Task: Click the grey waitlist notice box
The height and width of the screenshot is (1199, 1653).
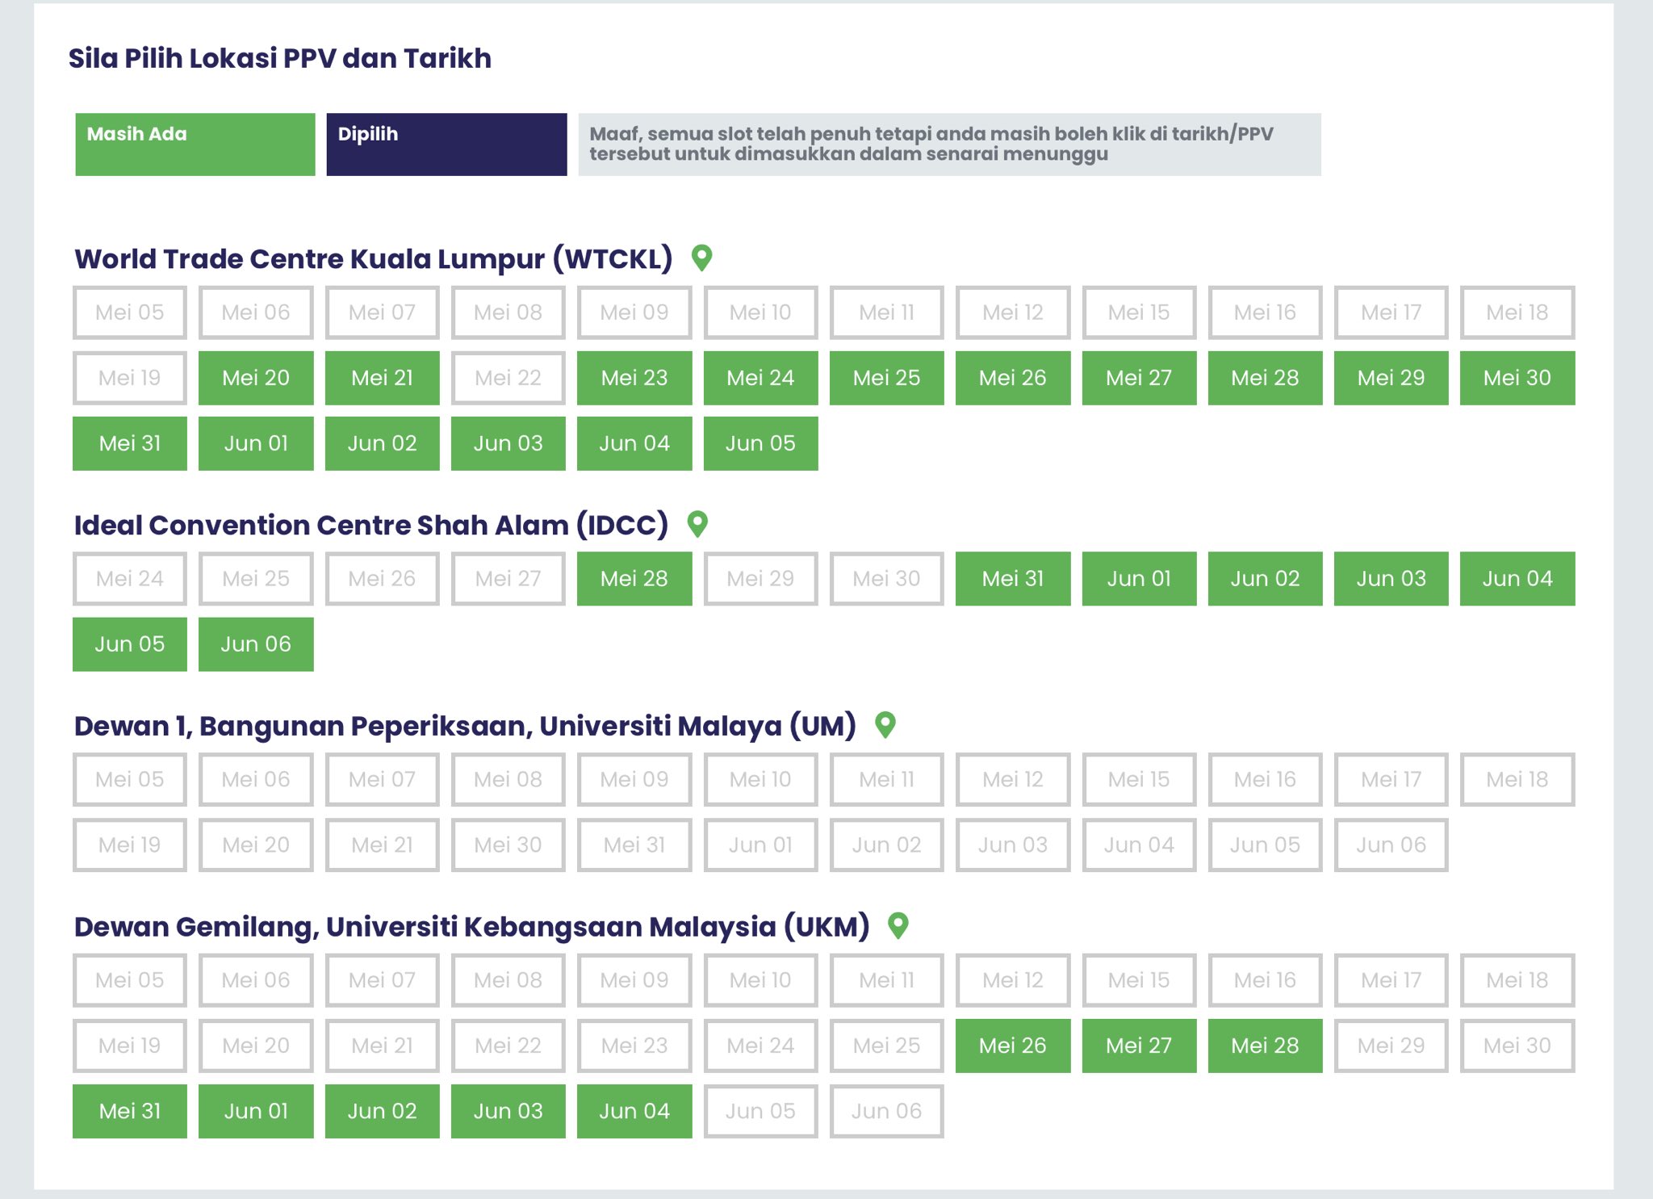Action: [x=949, y=145]
